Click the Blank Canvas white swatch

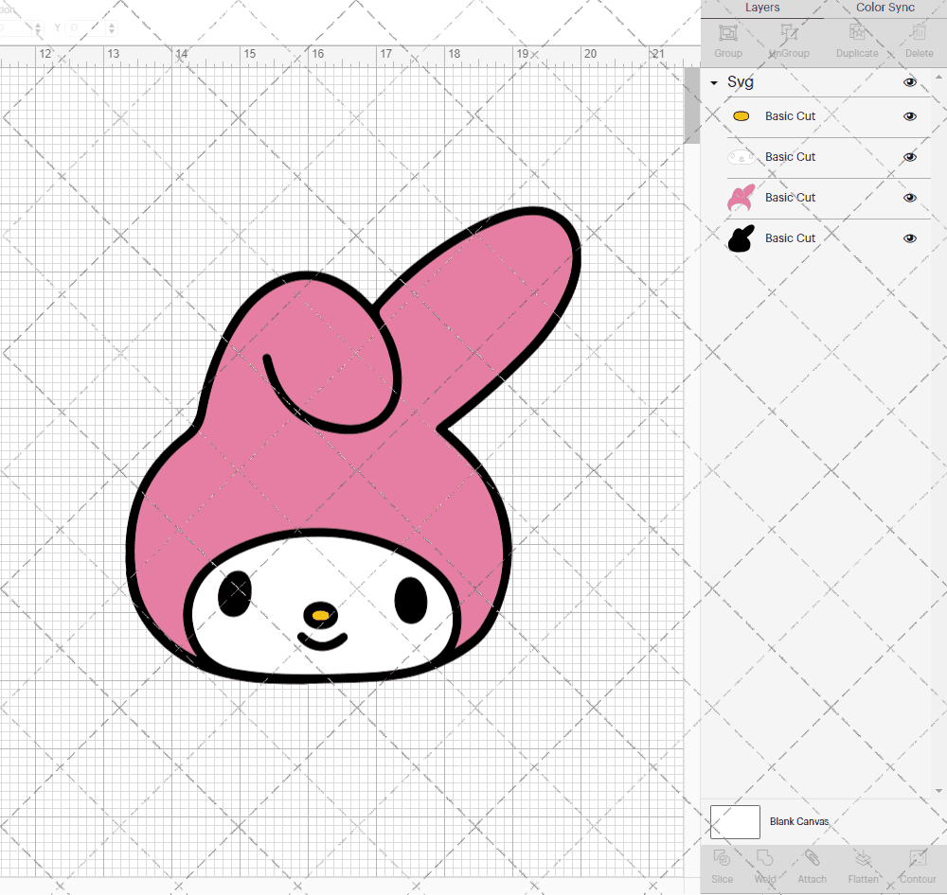point(735,821)
